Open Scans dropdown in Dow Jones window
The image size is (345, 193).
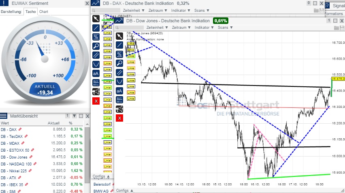(225, 28)
